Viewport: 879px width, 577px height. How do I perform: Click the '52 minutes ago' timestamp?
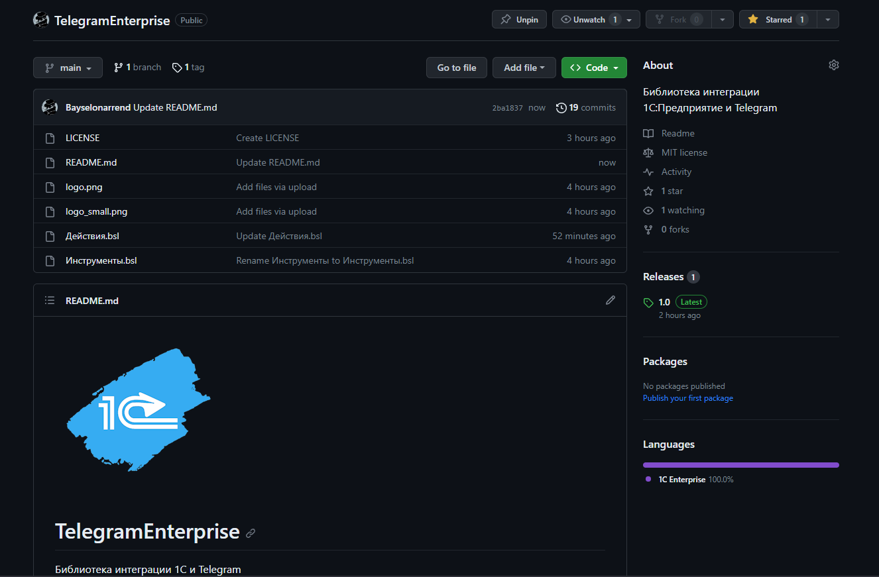coord(584,236)
